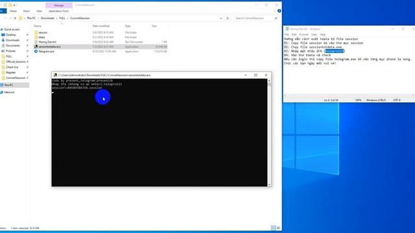Click highlighted telepro123 text in Notepad
415x233 pixels.
(x=335, y=51)
